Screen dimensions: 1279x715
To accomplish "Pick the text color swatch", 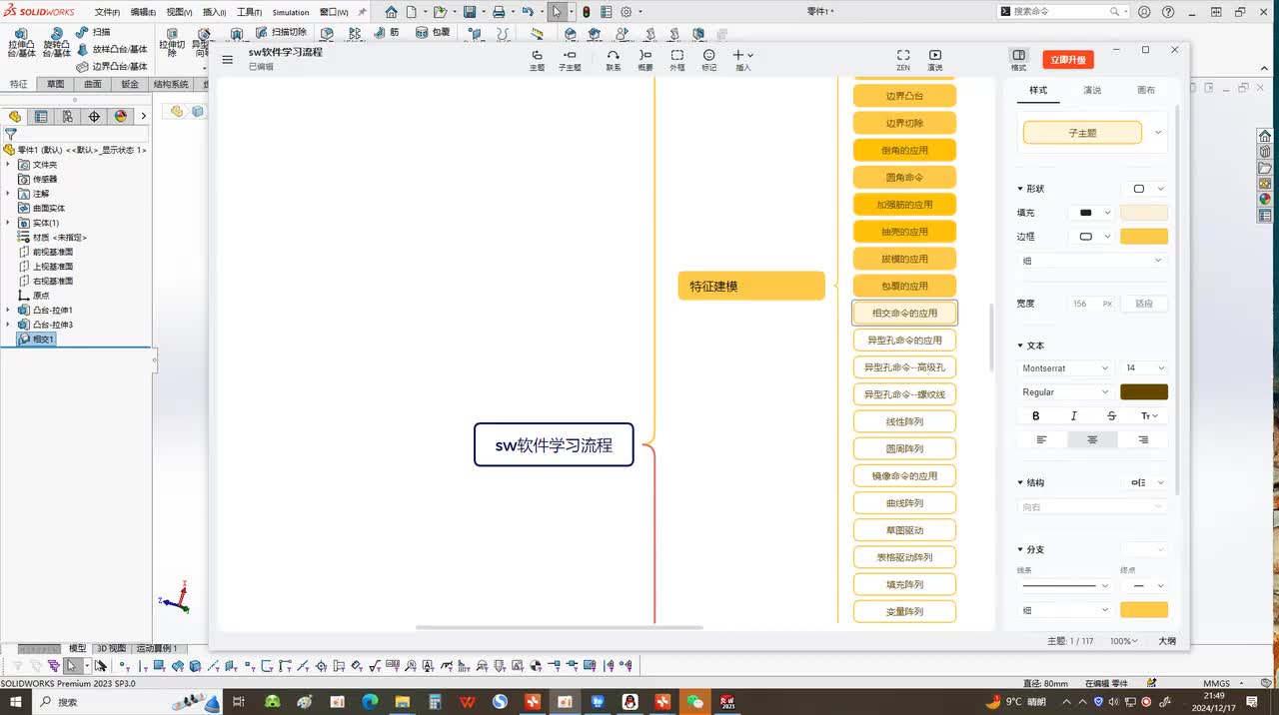I will coord(1144,392).
